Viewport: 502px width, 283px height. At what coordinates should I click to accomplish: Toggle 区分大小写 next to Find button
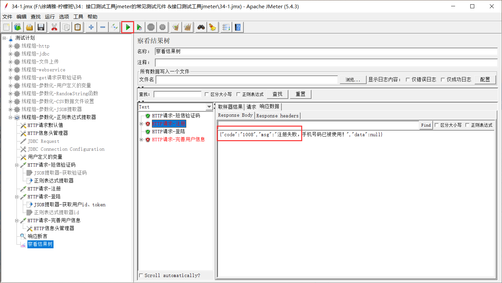tap(437, 125)
